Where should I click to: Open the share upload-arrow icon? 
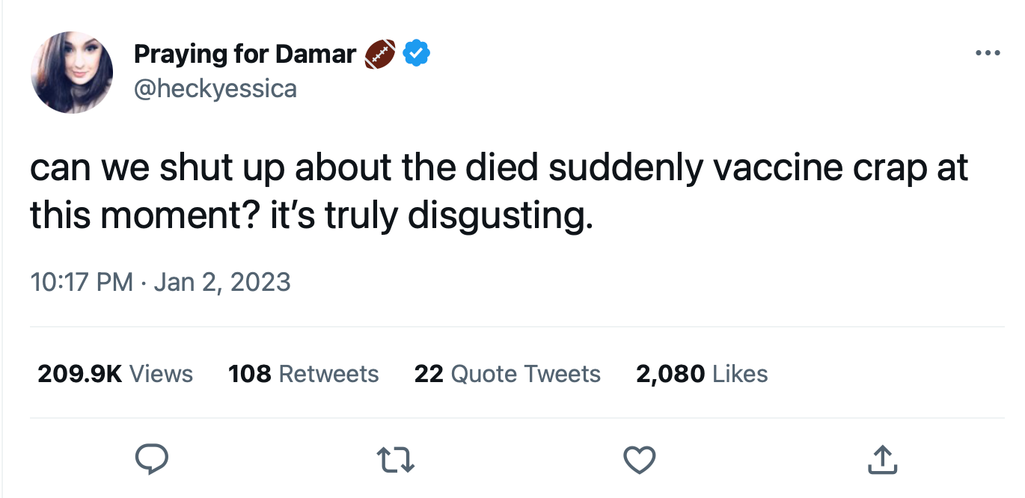pyautogui.click(x=882, y=460)
